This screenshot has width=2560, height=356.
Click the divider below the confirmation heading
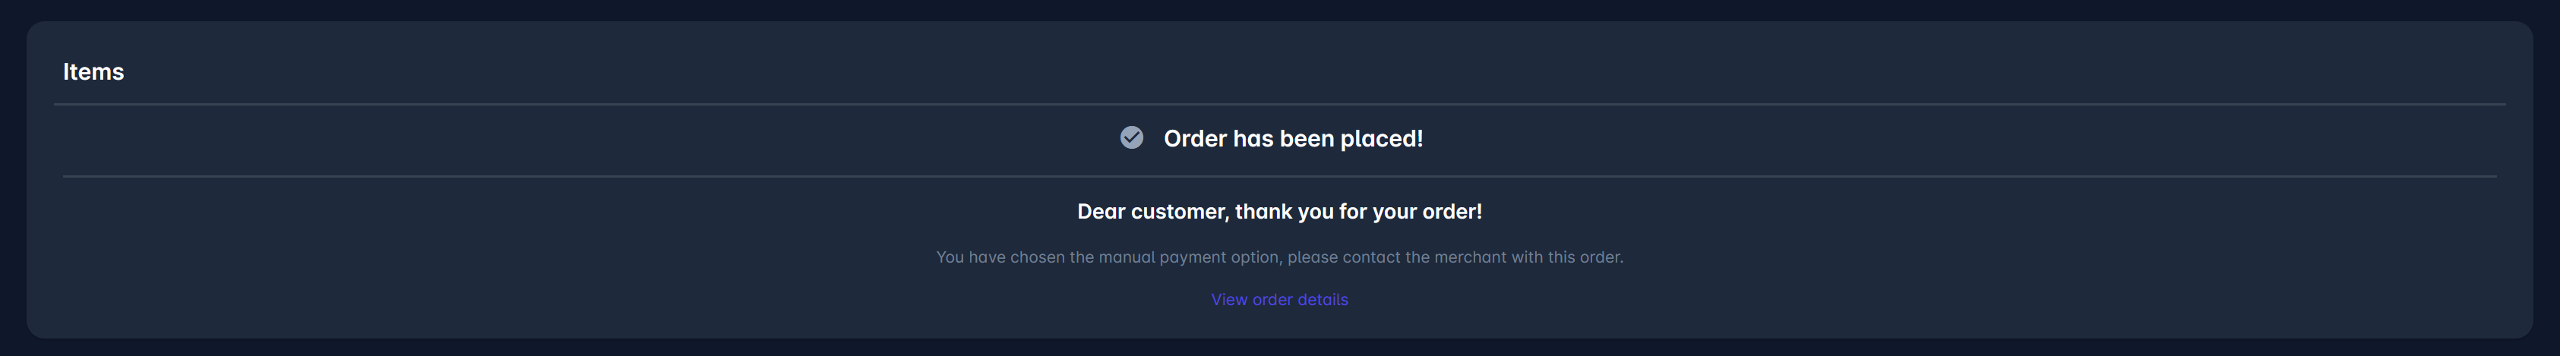click(1279, 176)
